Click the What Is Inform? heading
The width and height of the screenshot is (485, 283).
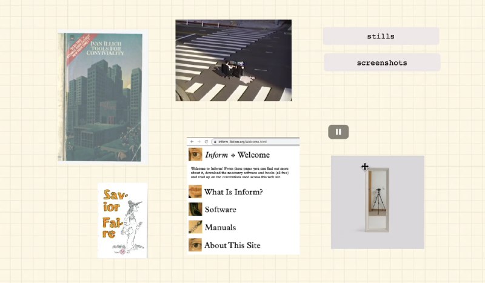(x=233, y=191)
